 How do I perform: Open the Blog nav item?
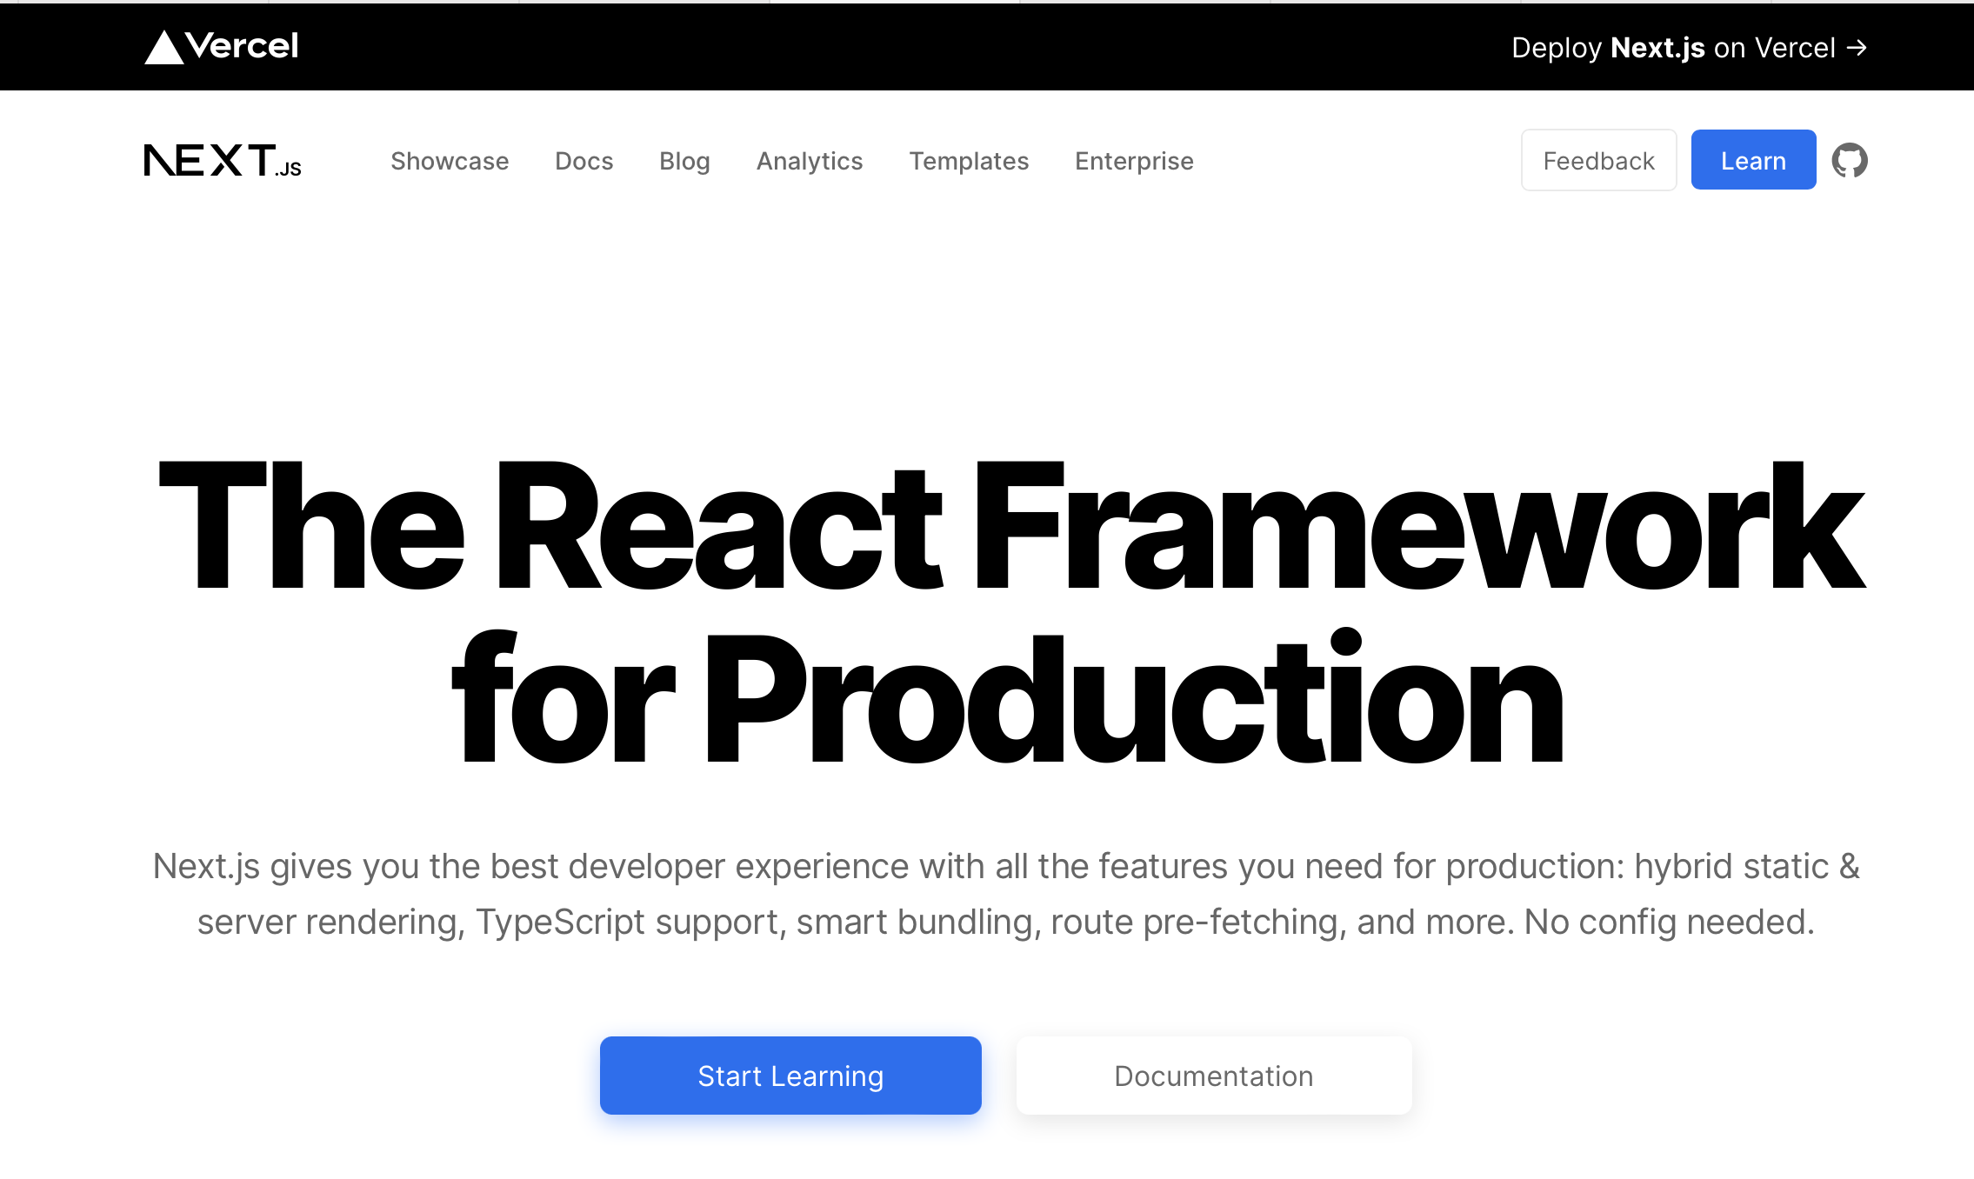tap(684, 161)
